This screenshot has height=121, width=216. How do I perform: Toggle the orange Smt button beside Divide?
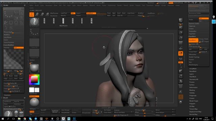click(x=204, y=18)
